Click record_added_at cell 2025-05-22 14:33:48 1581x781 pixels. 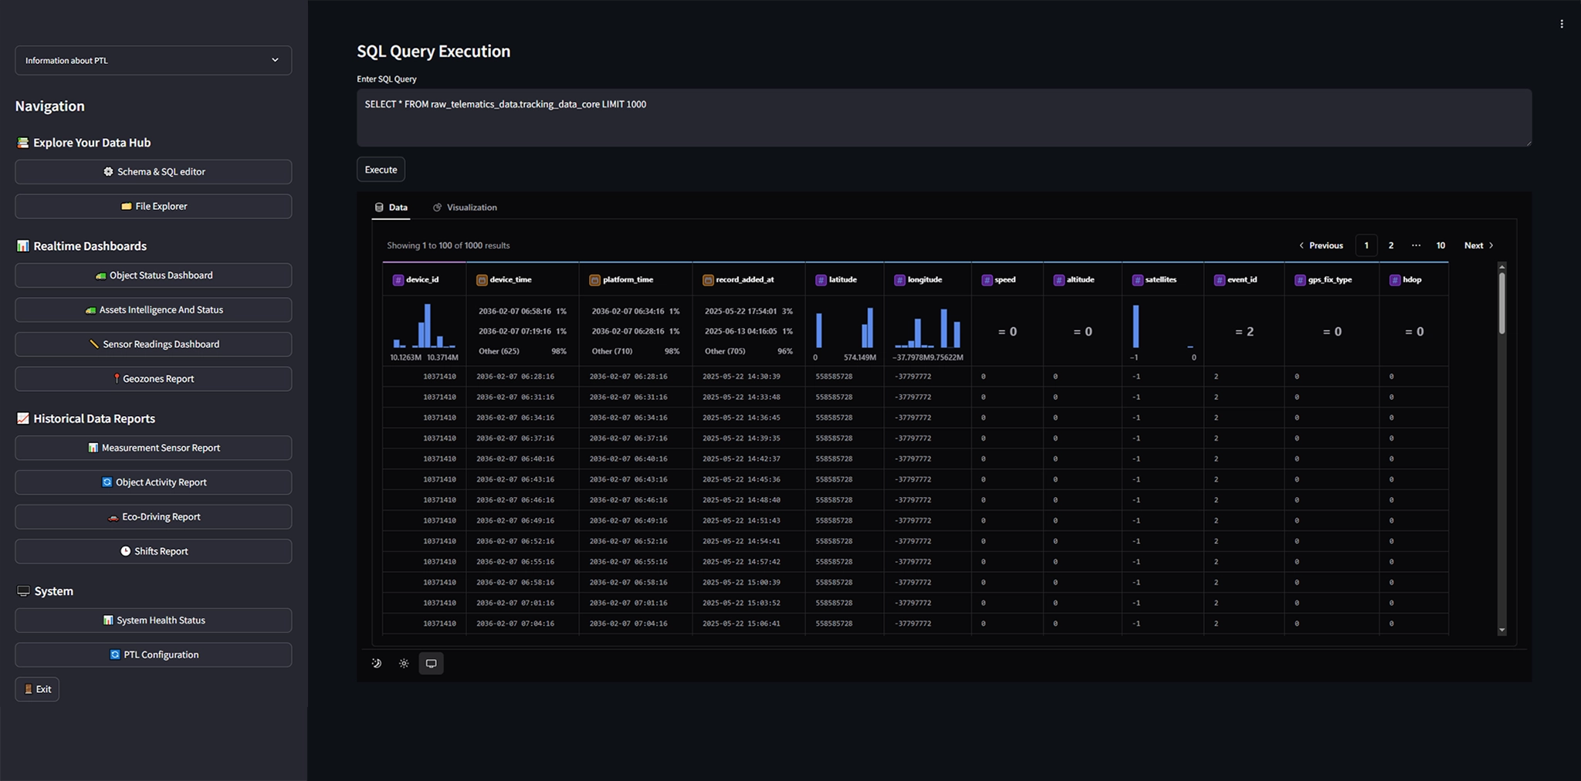[741, 397]
